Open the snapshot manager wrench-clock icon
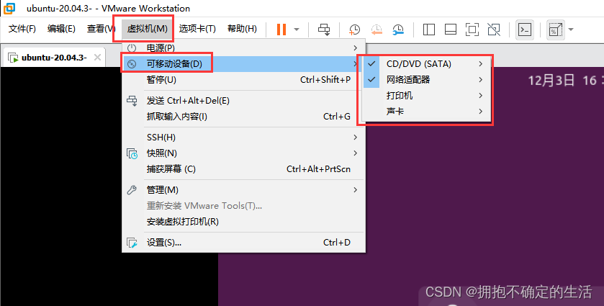Viewport: 604px width, 306px height. coord(398,30)
